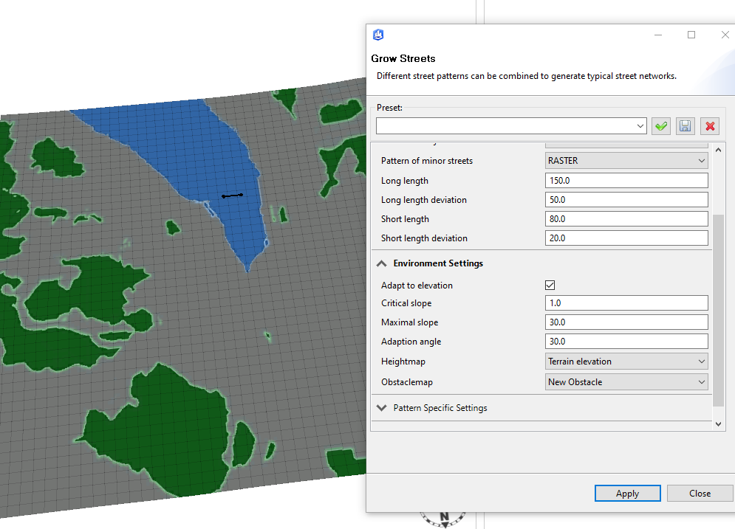The image size is (735, 529).
Task: Click the Adaption angle field
Action: coord(626,341)
